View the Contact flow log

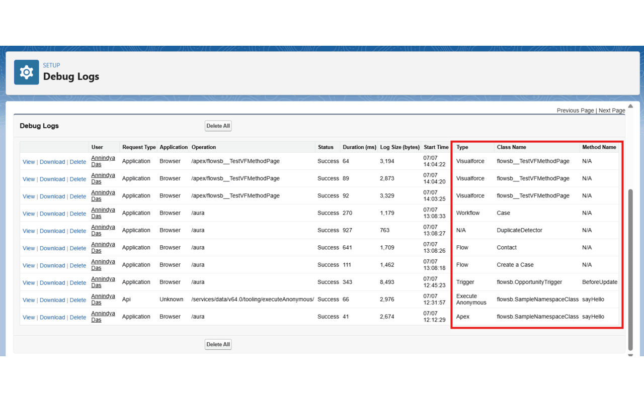pyautogui.click(x=29, y=248)
